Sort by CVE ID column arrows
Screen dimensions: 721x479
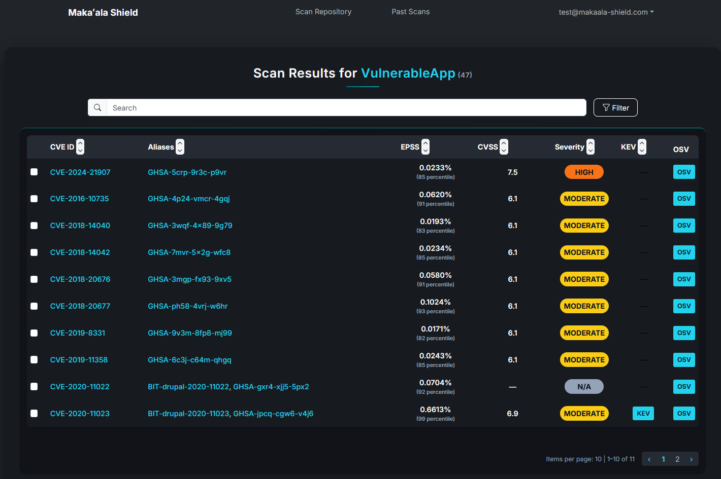(x=80, y=147)
